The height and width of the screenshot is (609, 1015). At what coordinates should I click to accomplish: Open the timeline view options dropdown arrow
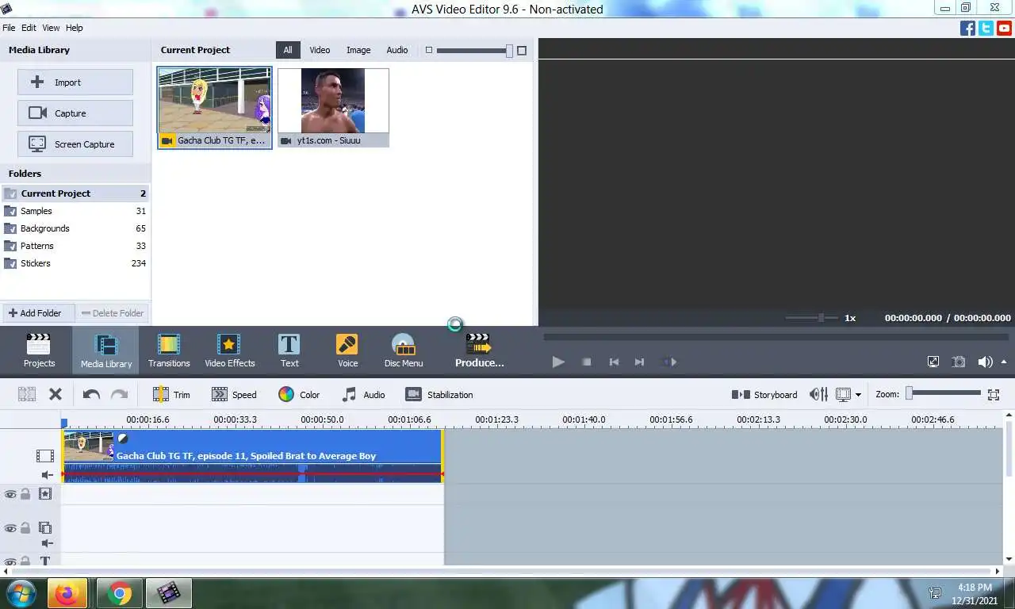click(x=858, y=395)
